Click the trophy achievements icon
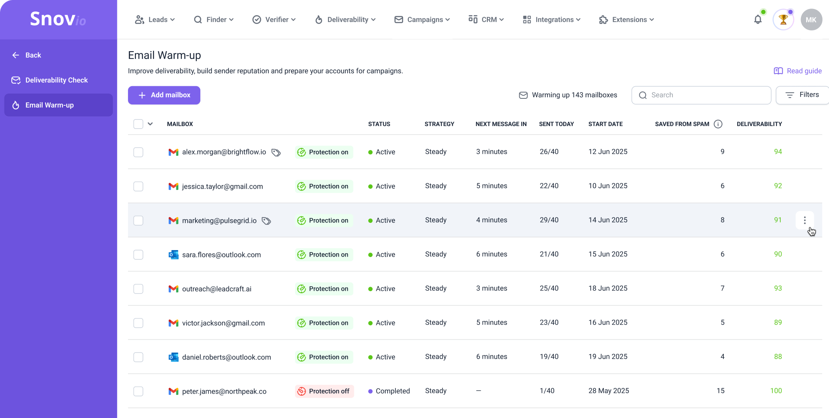 pos(783,20)
